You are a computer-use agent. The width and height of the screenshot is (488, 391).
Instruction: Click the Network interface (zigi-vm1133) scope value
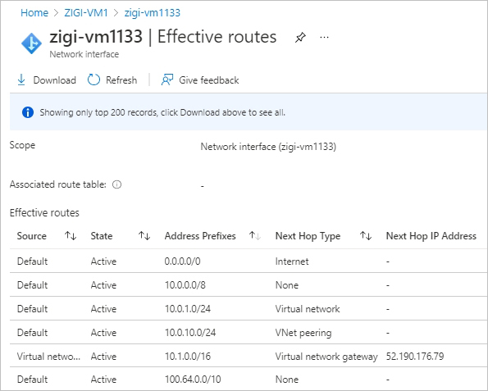[268, 147]
